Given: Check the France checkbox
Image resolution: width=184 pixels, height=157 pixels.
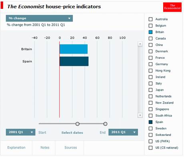Looking at the screenshot, I should pos(150,58).
